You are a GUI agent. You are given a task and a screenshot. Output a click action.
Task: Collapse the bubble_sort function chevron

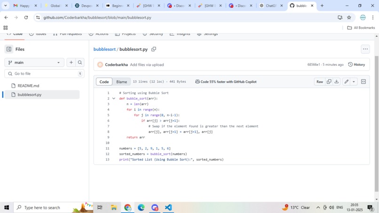coord(114,98)
